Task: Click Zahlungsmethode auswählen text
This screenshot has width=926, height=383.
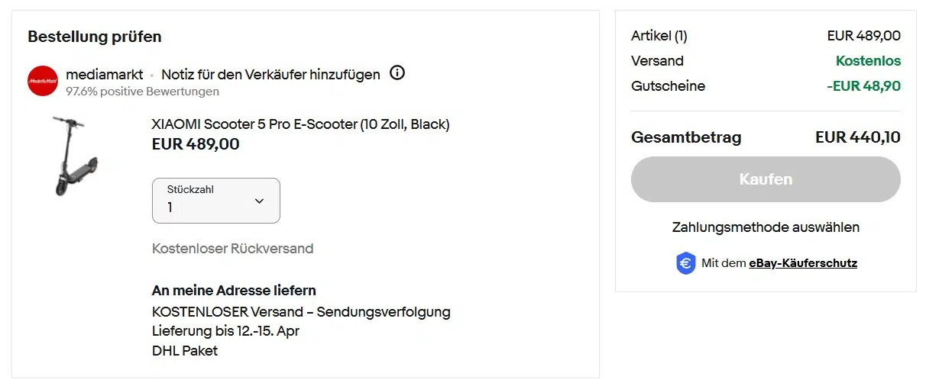Action: click(766, 227)
